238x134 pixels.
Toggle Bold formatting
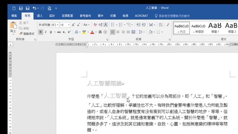tap(41, 32)
